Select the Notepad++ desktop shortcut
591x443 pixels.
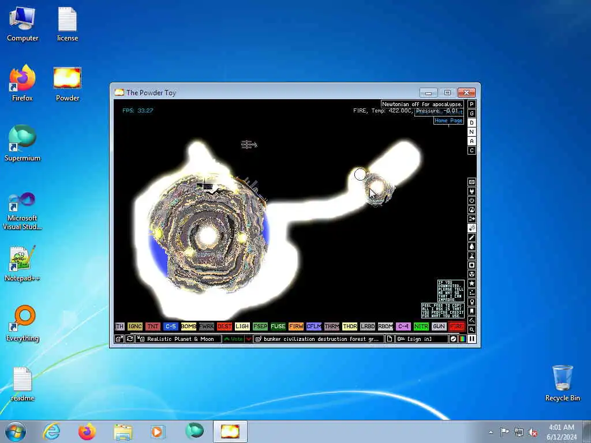pos(23,264)
